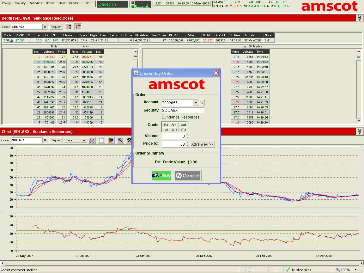This screenshot has height=273, width=364.
Task: Open the User menu
Action: (x=62, y=3)
